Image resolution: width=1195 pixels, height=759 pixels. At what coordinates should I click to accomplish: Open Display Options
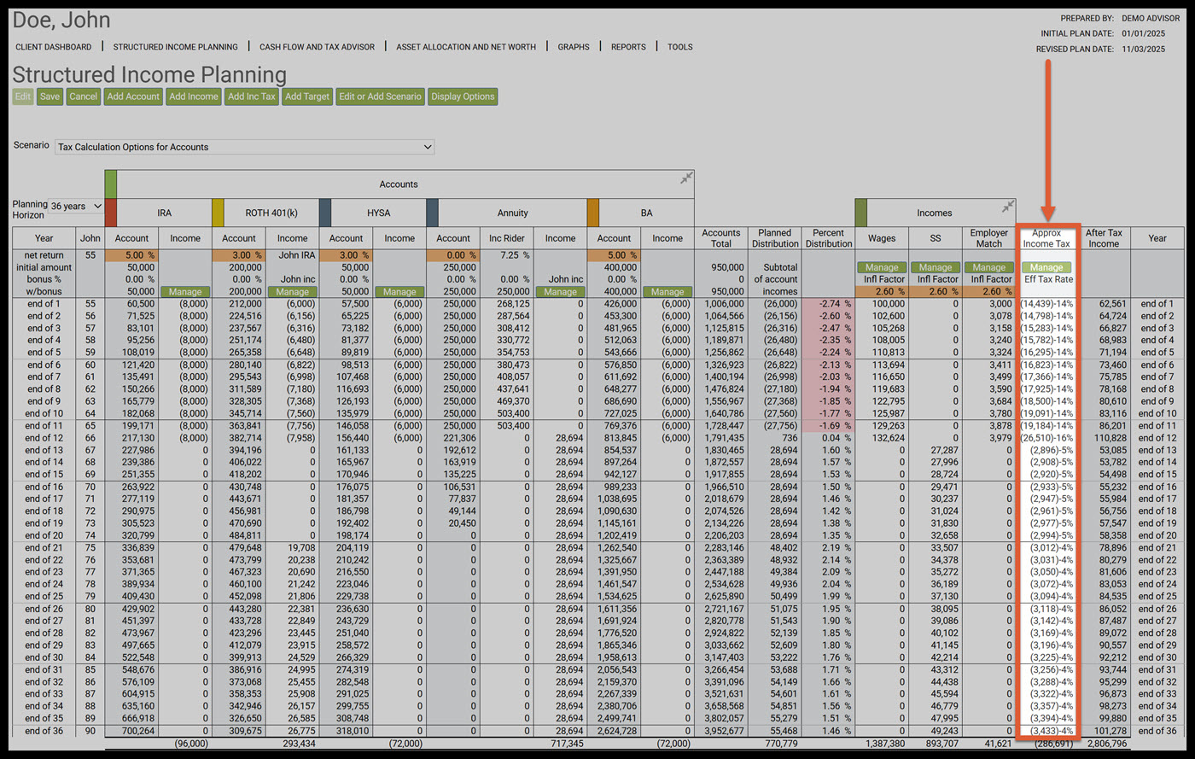463,96
